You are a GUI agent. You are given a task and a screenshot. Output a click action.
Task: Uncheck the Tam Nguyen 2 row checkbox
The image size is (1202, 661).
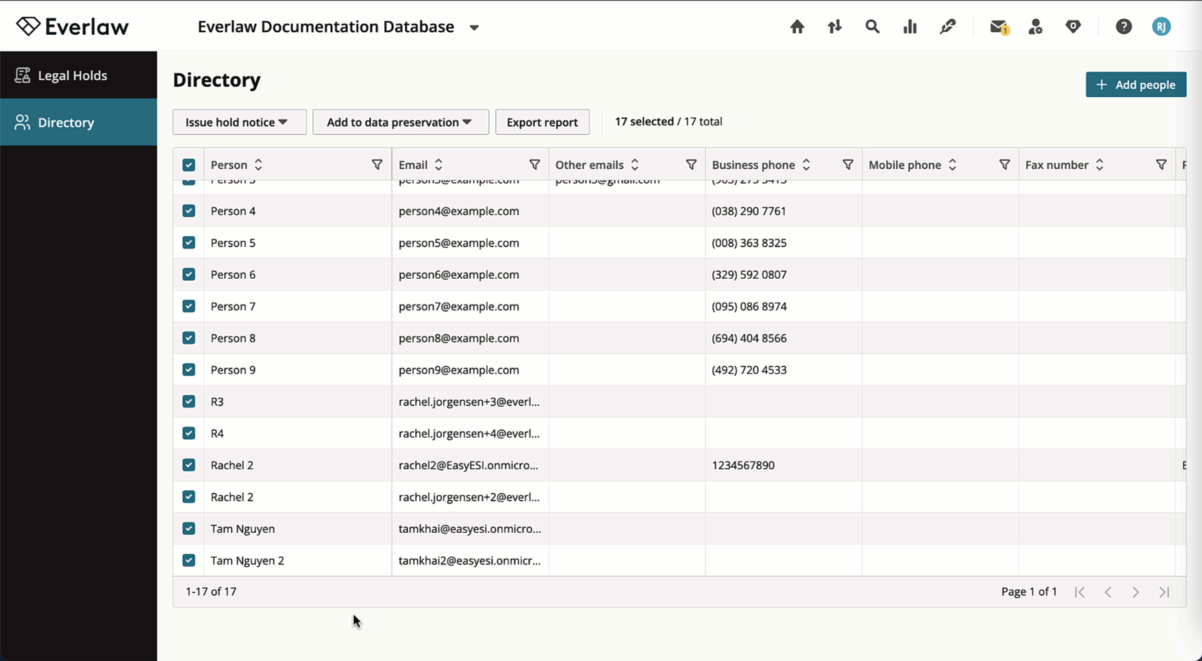tap(189, 560)
